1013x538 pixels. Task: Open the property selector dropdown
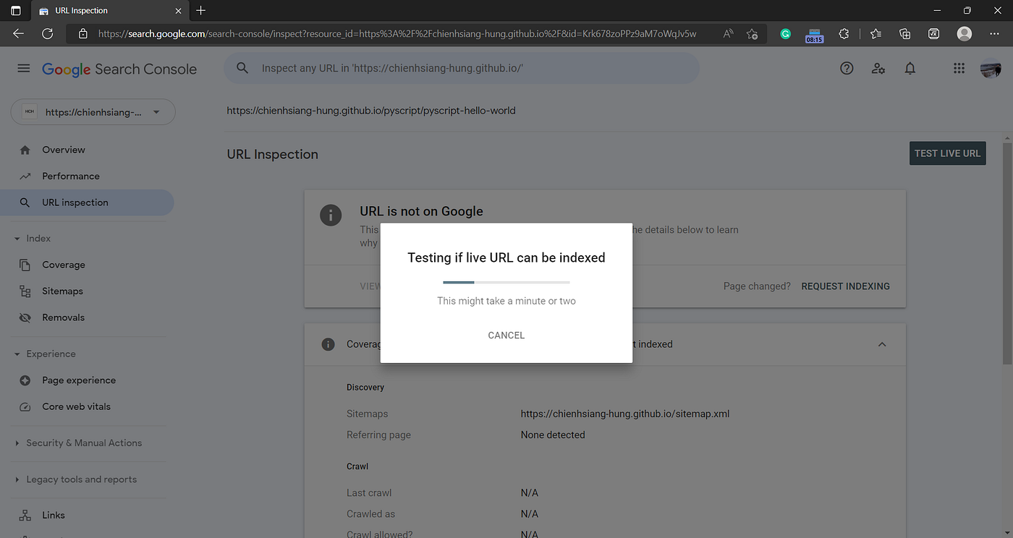pos(93,112)
